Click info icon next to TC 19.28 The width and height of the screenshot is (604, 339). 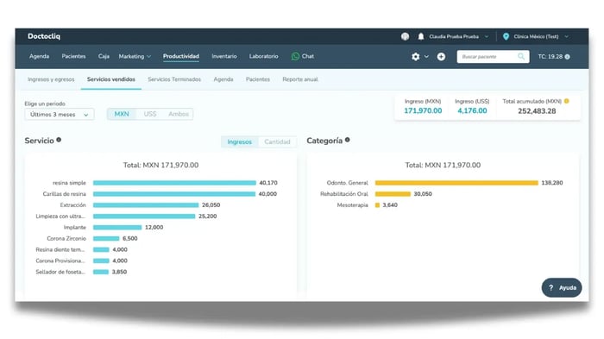(568, 57)
